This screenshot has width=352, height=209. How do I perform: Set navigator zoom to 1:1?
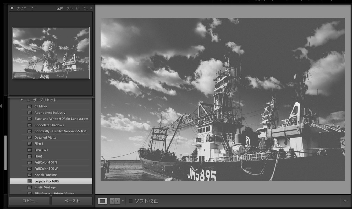78,8
